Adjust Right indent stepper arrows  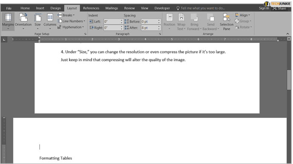[121, 28]
